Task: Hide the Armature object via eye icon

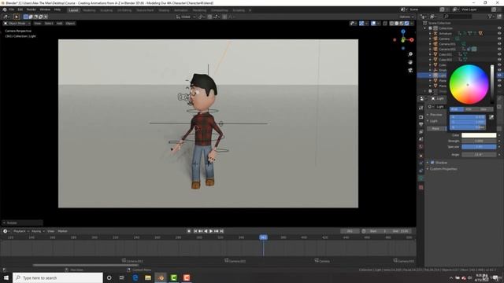Action: coord(499,33)
